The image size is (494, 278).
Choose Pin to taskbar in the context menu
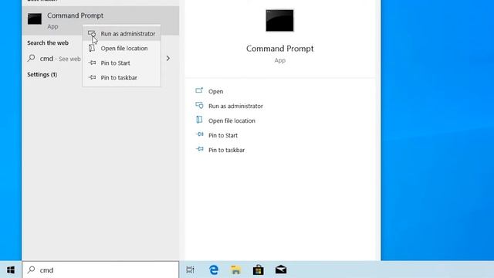[x=122, y=77]
